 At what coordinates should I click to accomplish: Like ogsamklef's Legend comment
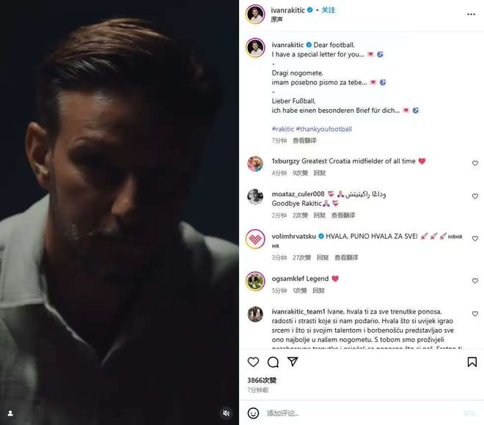pos(475,281)
